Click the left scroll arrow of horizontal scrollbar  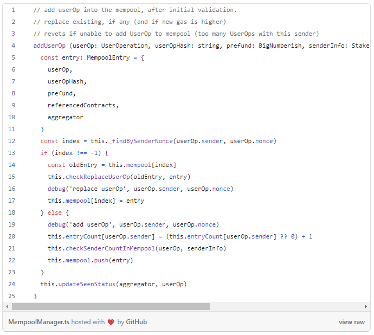[x=7, y=306]
